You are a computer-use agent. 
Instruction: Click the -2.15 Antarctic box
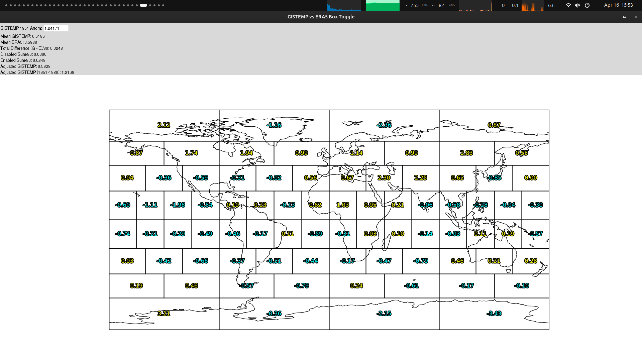(384, 314)
